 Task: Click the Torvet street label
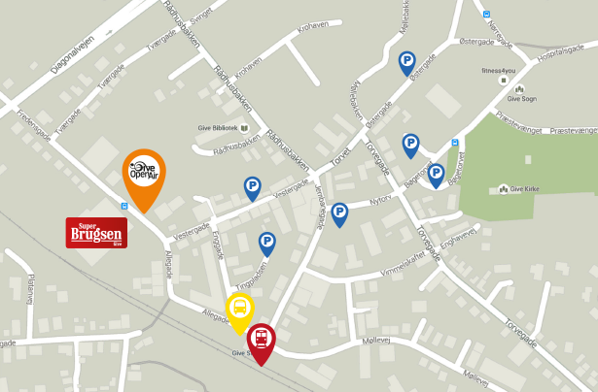(x=340, y=157)
